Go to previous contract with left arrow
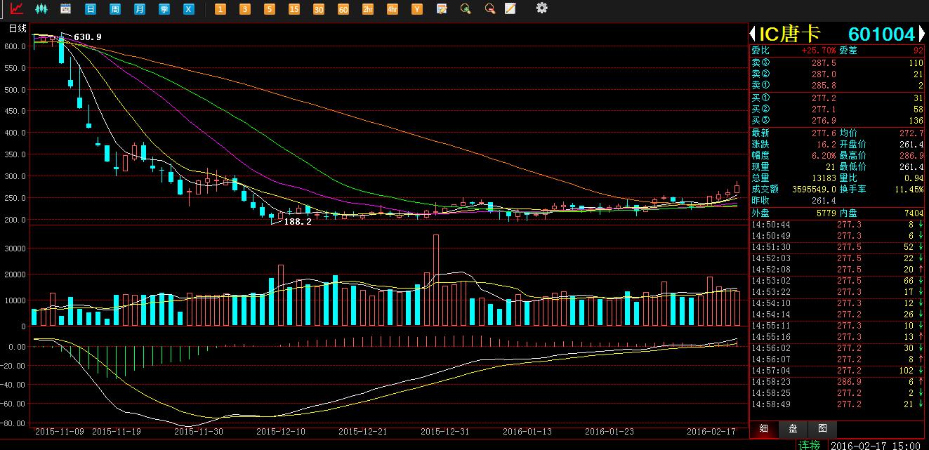929x450 pixels. click(x=753, y=34)
